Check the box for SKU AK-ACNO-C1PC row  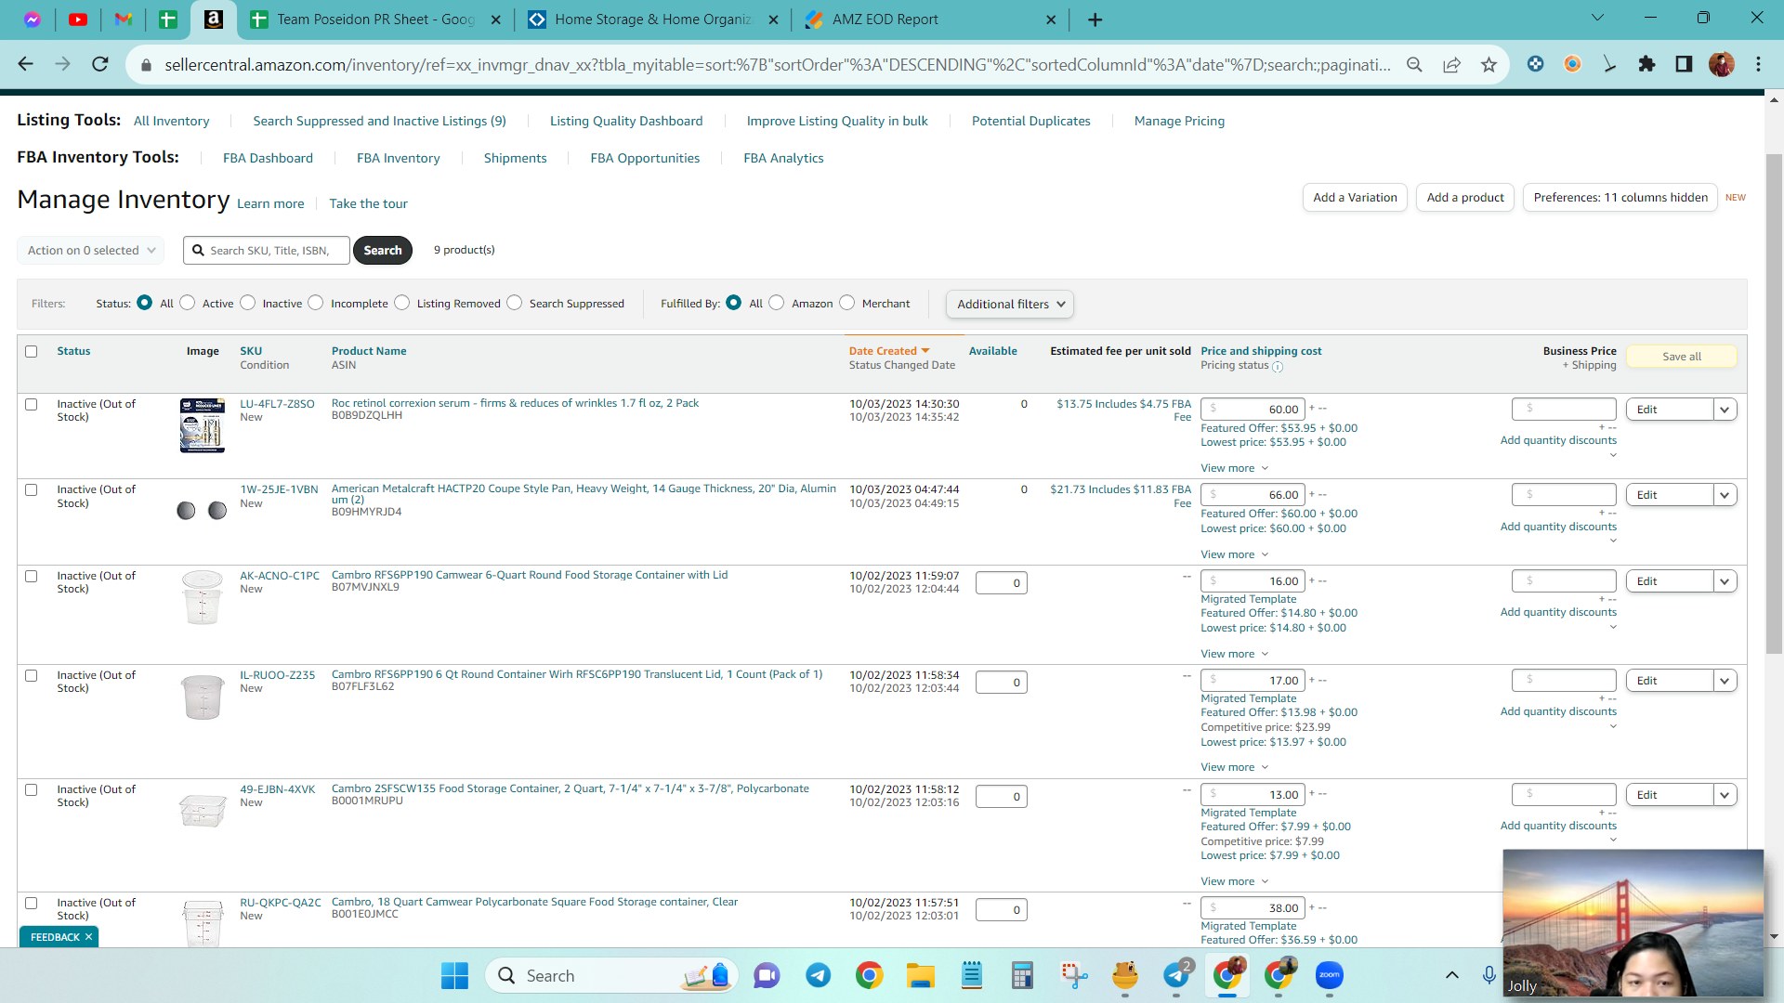(32, 577)
